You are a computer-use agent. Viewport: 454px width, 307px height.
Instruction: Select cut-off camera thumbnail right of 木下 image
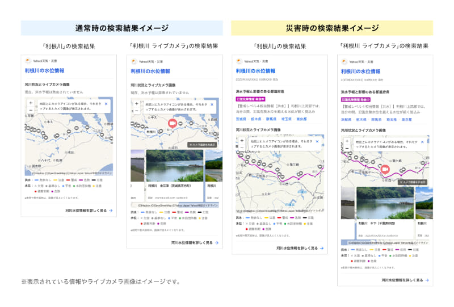tap(424, 203)
